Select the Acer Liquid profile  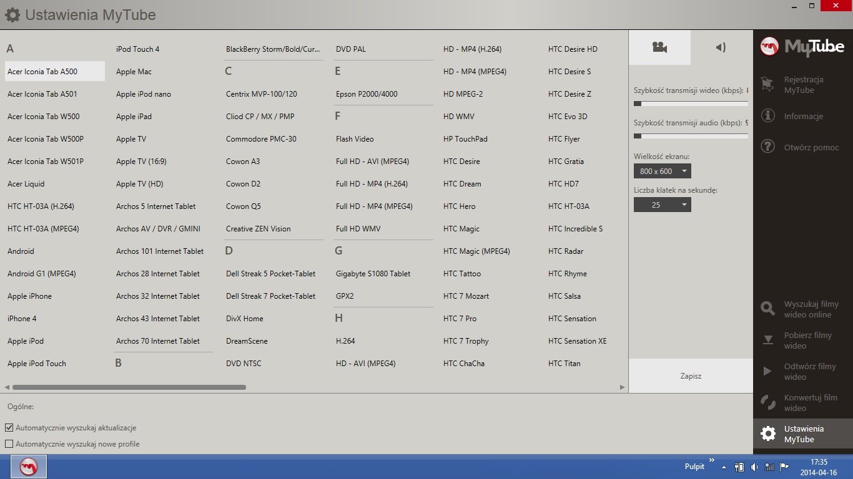[26, 183]
